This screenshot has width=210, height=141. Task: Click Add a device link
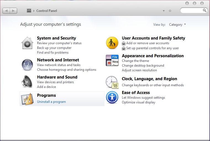point(46,87)
